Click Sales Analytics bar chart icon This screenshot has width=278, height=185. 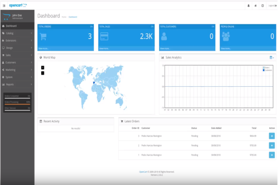(x=162, y=58)
